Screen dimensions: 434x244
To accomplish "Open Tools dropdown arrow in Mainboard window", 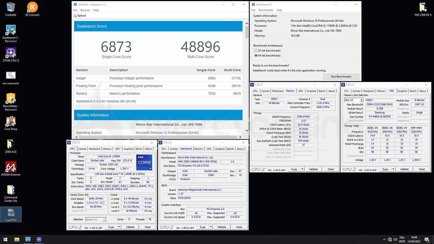I will point(211,227).
